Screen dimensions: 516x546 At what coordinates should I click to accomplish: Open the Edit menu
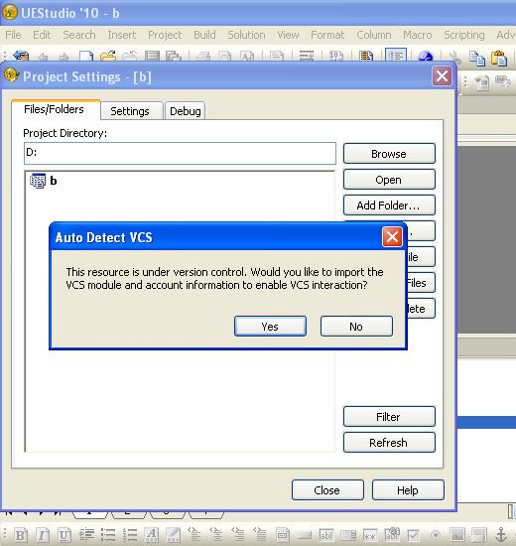click(42, 35)
